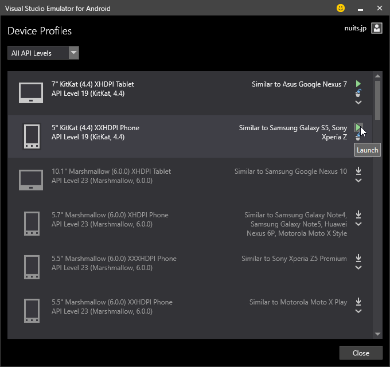Viewport: 390px width, 367px height.
Task: Download the 5.7" Marshmallow XHDPI Phone profile
Action: 358,214
